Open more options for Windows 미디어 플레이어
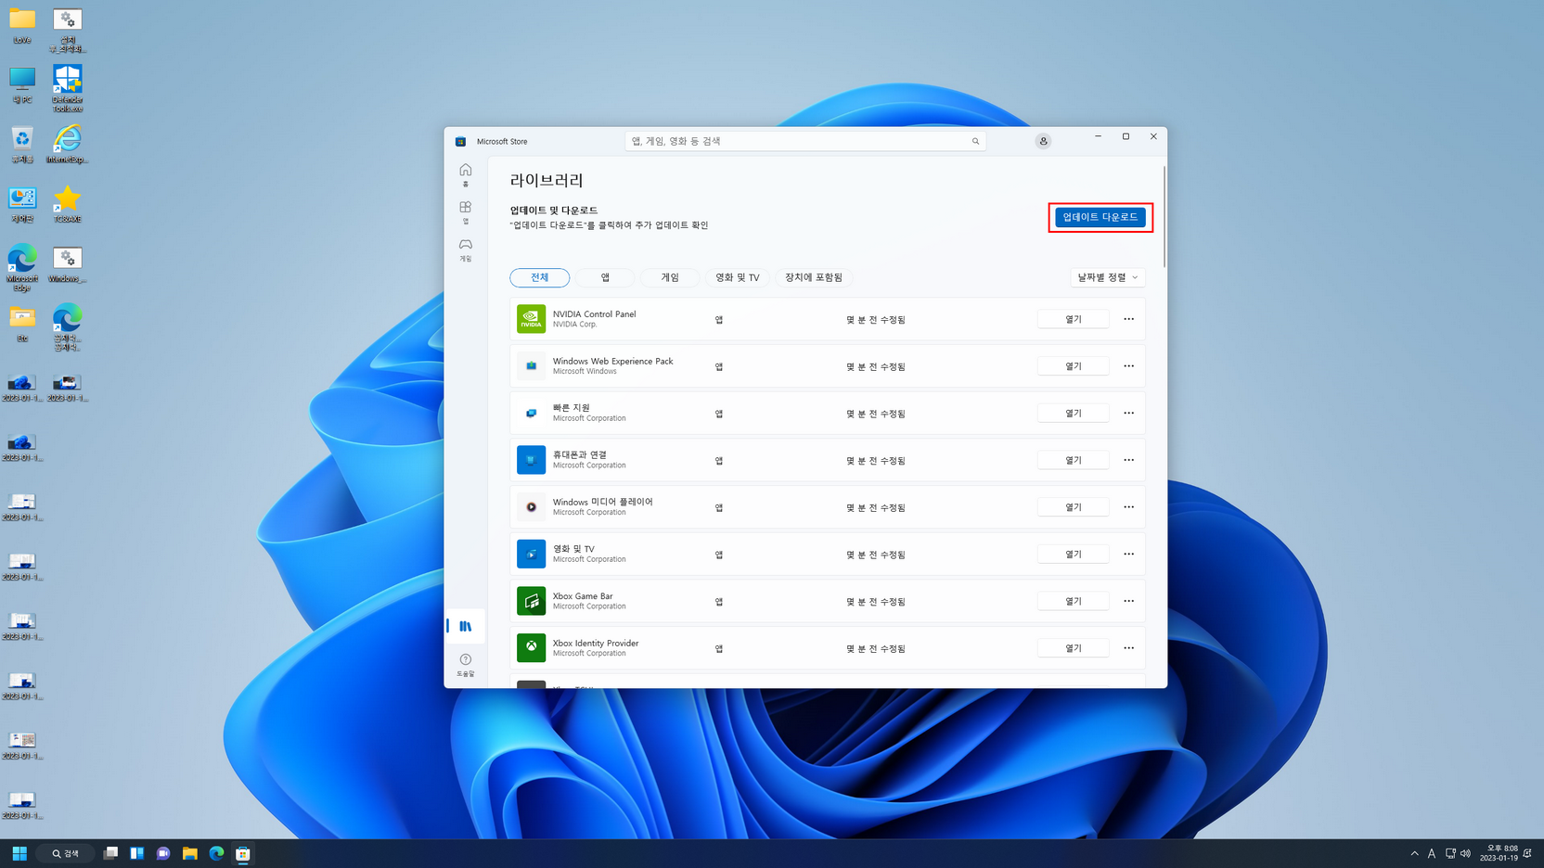 pos(1128,507)
